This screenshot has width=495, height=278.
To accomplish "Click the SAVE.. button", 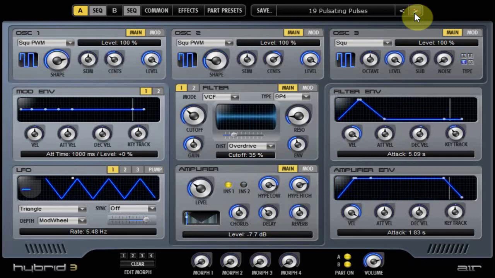I will pos(265,11).
